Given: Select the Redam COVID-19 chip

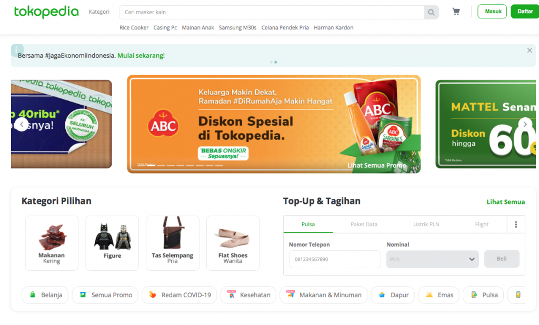Looking at the screenshot, I should point(179,295).
